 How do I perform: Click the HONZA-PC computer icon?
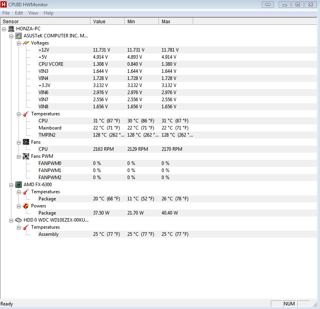[11, 29]
